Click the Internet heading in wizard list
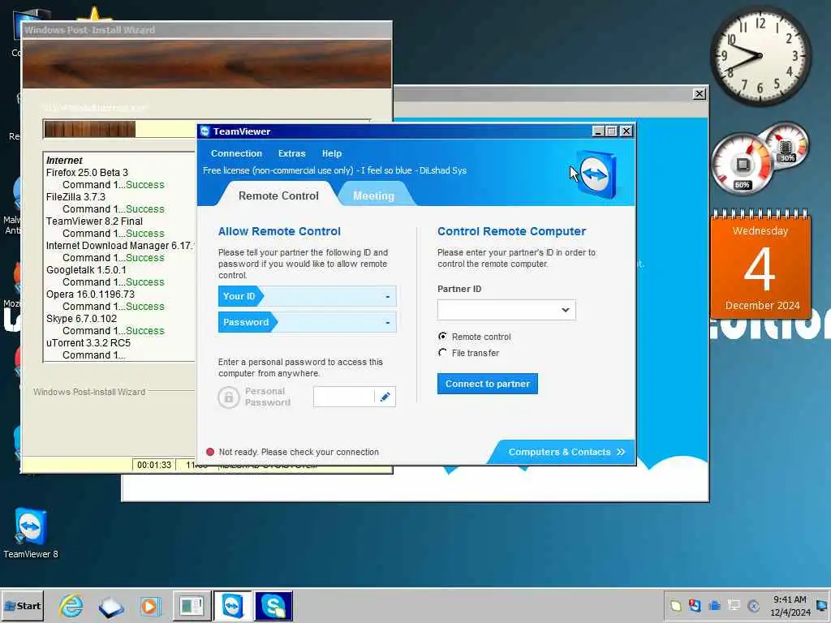The width and height of the screenshot is (831, 623). click(64, 161)
